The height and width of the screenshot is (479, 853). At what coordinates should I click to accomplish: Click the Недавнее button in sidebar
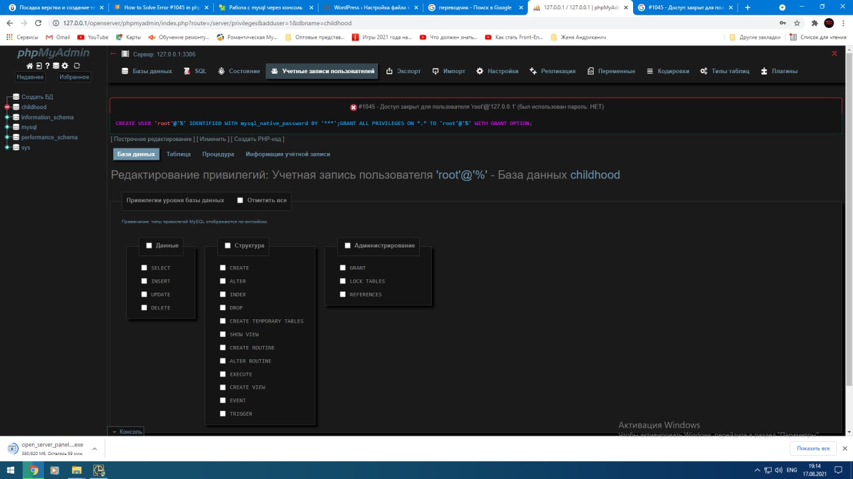click(x=30, y=77)
